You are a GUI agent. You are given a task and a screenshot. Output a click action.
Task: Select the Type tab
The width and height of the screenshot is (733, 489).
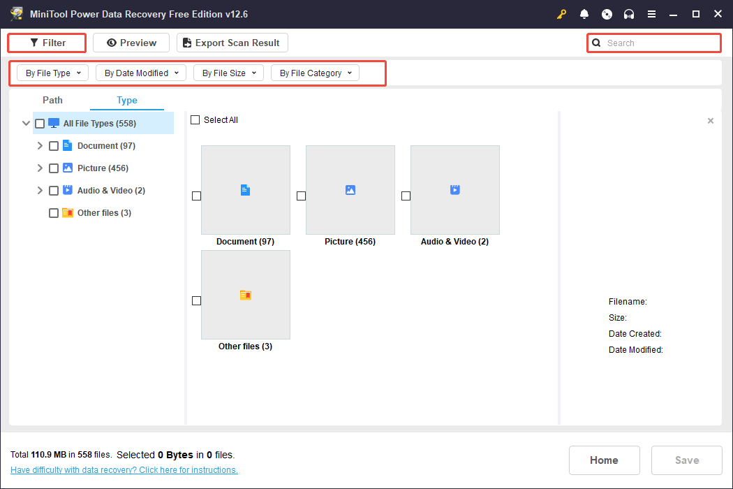(x=127, y=100)
